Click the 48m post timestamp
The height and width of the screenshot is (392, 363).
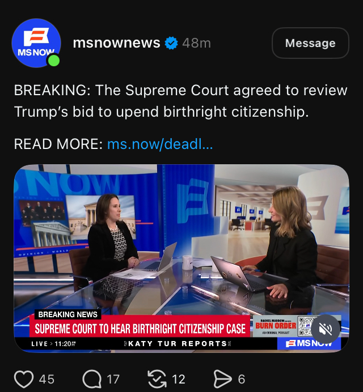coord(196,43)
